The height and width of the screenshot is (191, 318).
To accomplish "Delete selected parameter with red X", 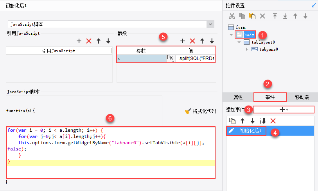I will click(192, 41).
